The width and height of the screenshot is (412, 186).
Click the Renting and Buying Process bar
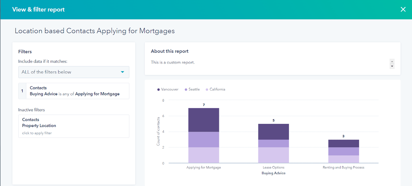(x=344, y=151)
